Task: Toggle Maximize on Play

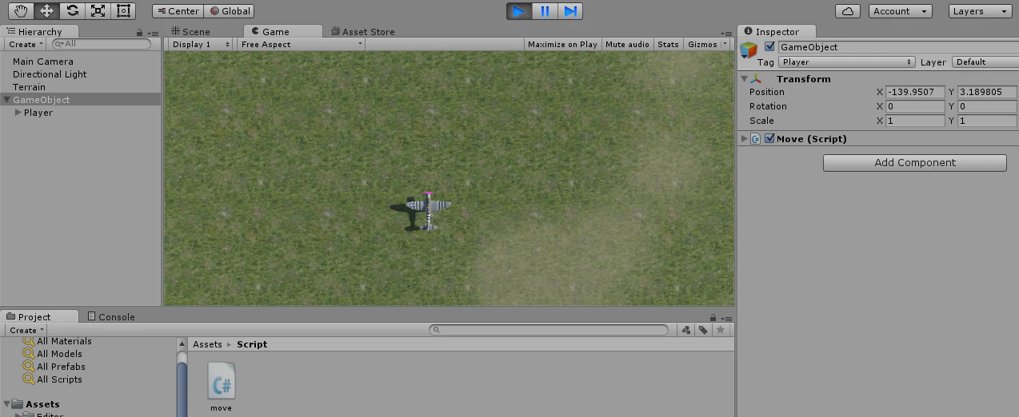Action: (x=562, y=45)
